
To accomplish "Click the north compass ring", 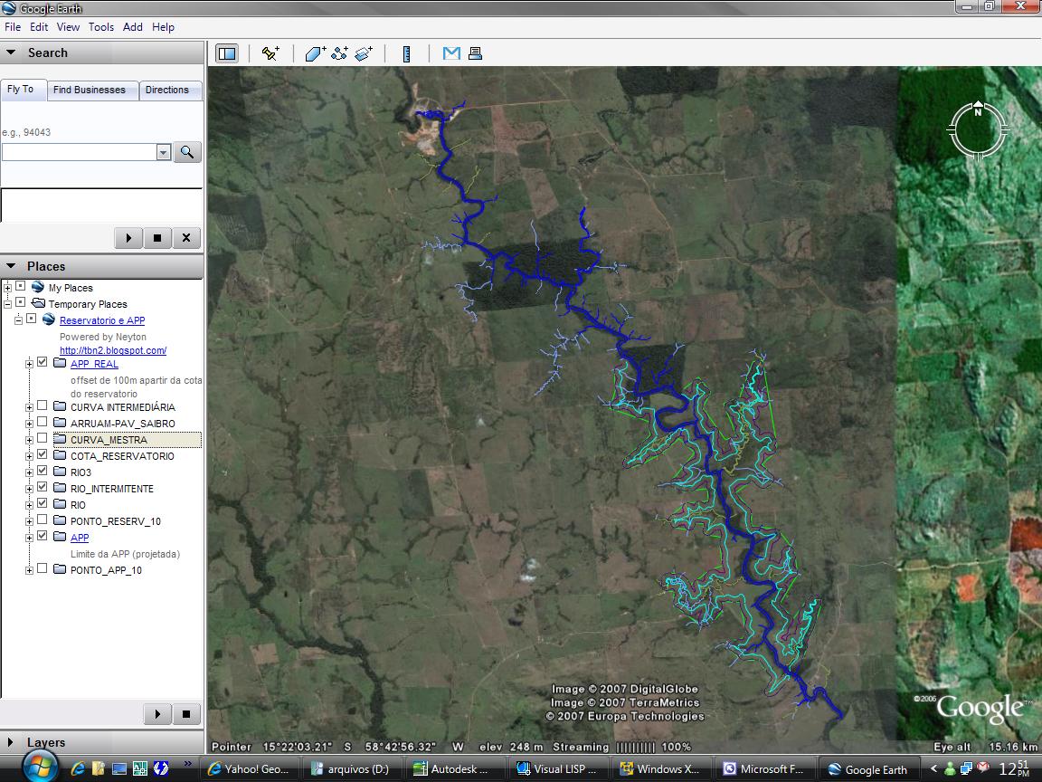I will click(978, 130).
